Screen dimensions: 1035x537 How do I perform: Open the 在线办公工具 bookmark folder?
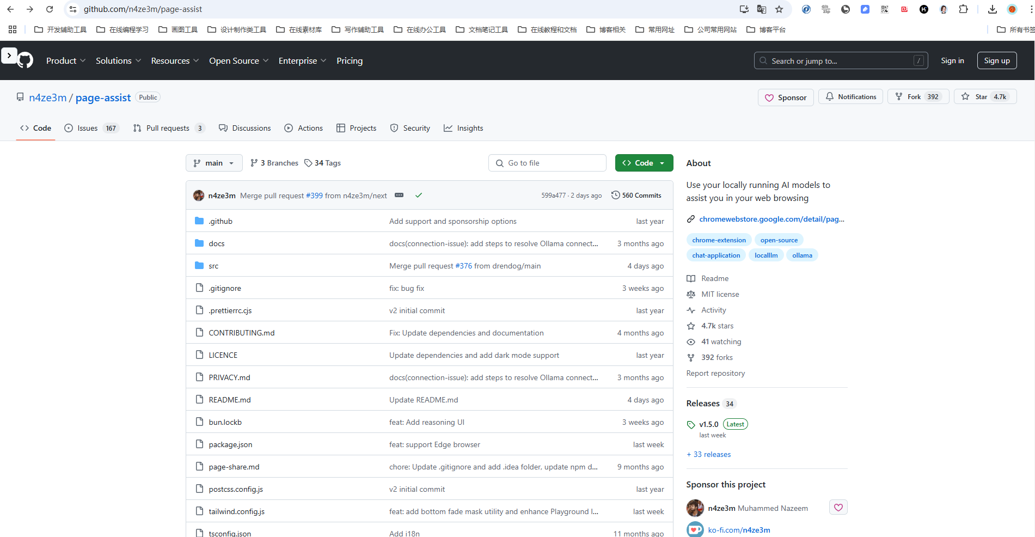[420, 29]
